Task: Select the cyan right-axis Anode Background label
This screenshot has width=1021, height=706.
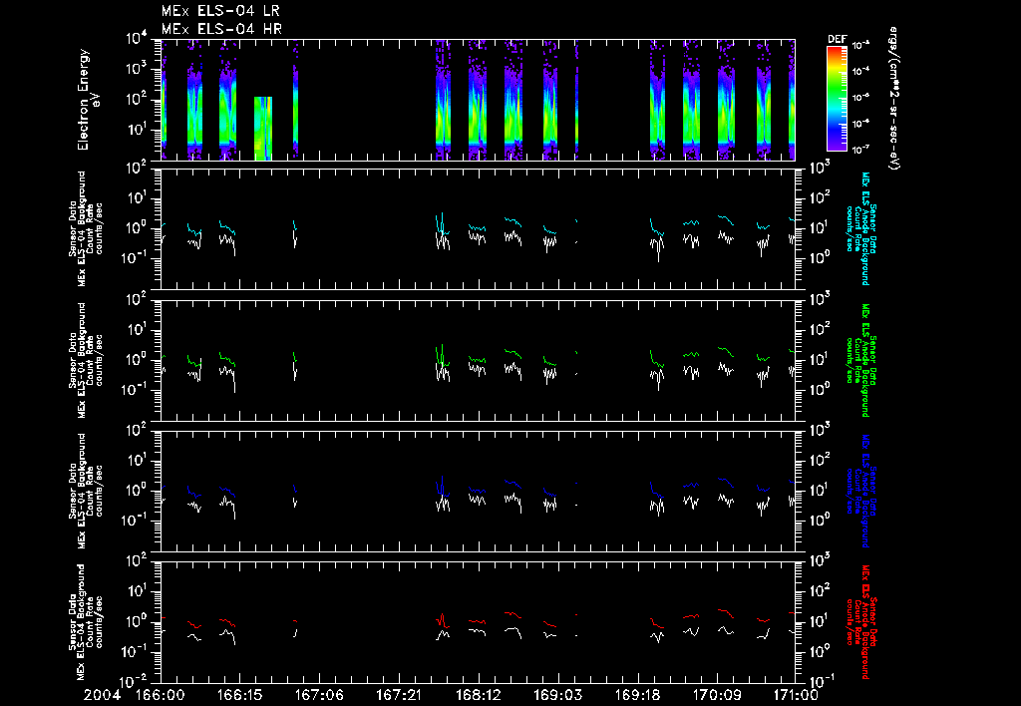Action: pyautogui.click(x=860, y=228)
